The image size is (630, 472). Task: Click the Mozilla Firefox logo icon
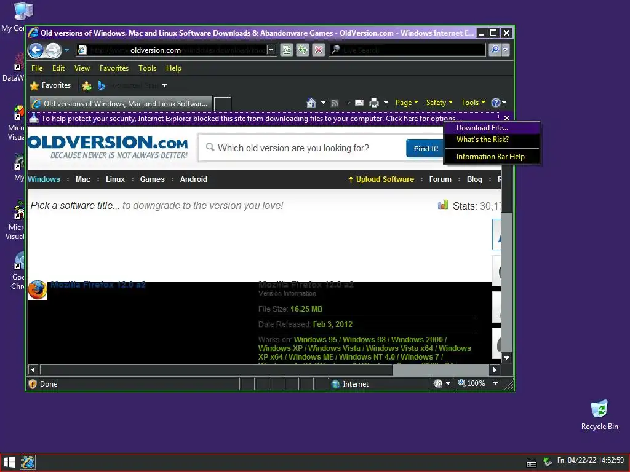(38, 290)
